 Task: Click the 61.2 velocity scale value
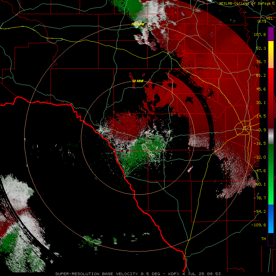coord(261,75)
